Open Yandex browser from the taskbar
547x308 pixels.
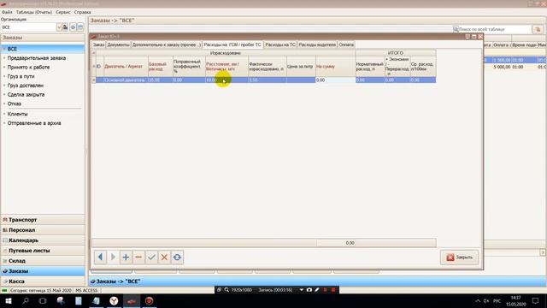point(114,300)
